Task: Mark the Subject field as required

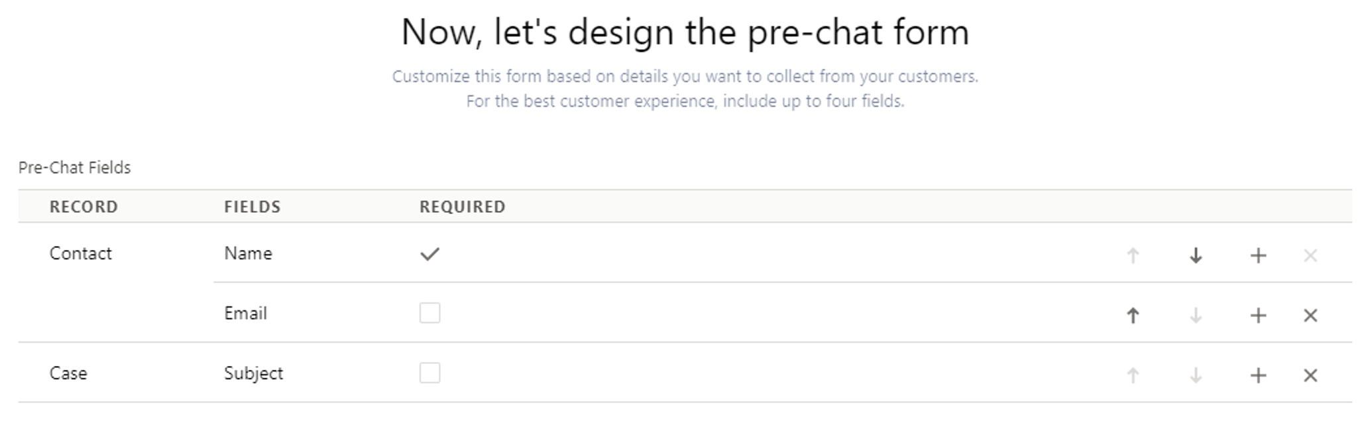Action: tap(429, 373)
